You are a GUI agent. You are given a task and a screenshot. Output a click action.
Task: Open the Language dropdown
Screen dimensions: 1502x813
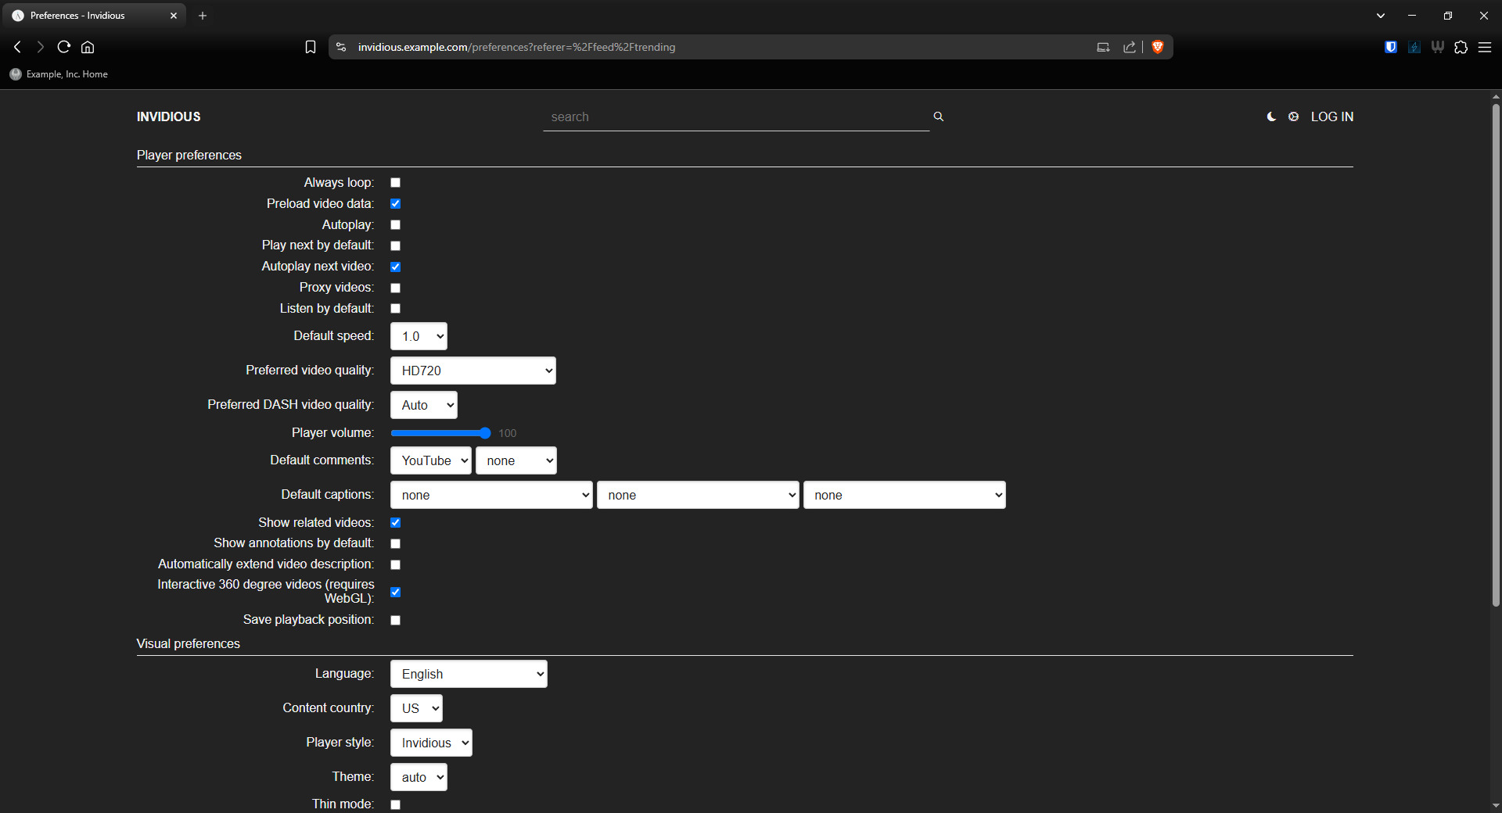tap(468, 674)
